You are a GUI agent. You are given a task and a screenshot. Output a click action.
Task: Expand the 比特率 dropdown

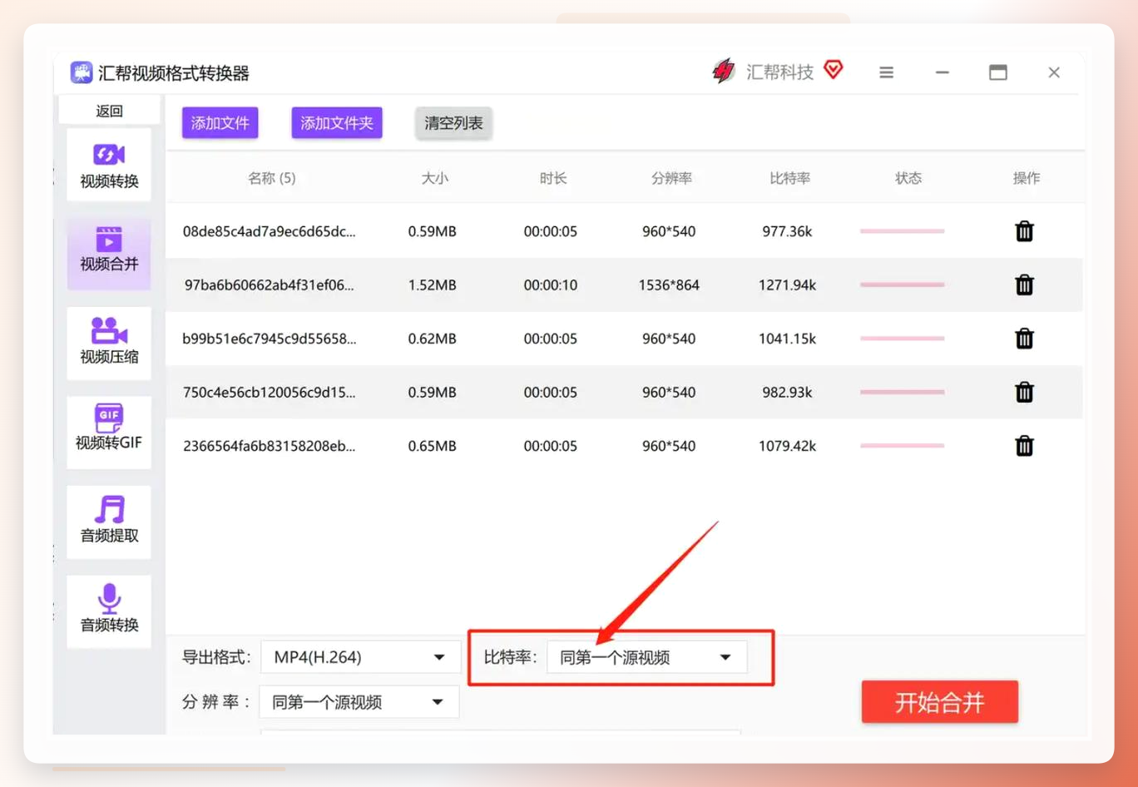coord(647,657)
